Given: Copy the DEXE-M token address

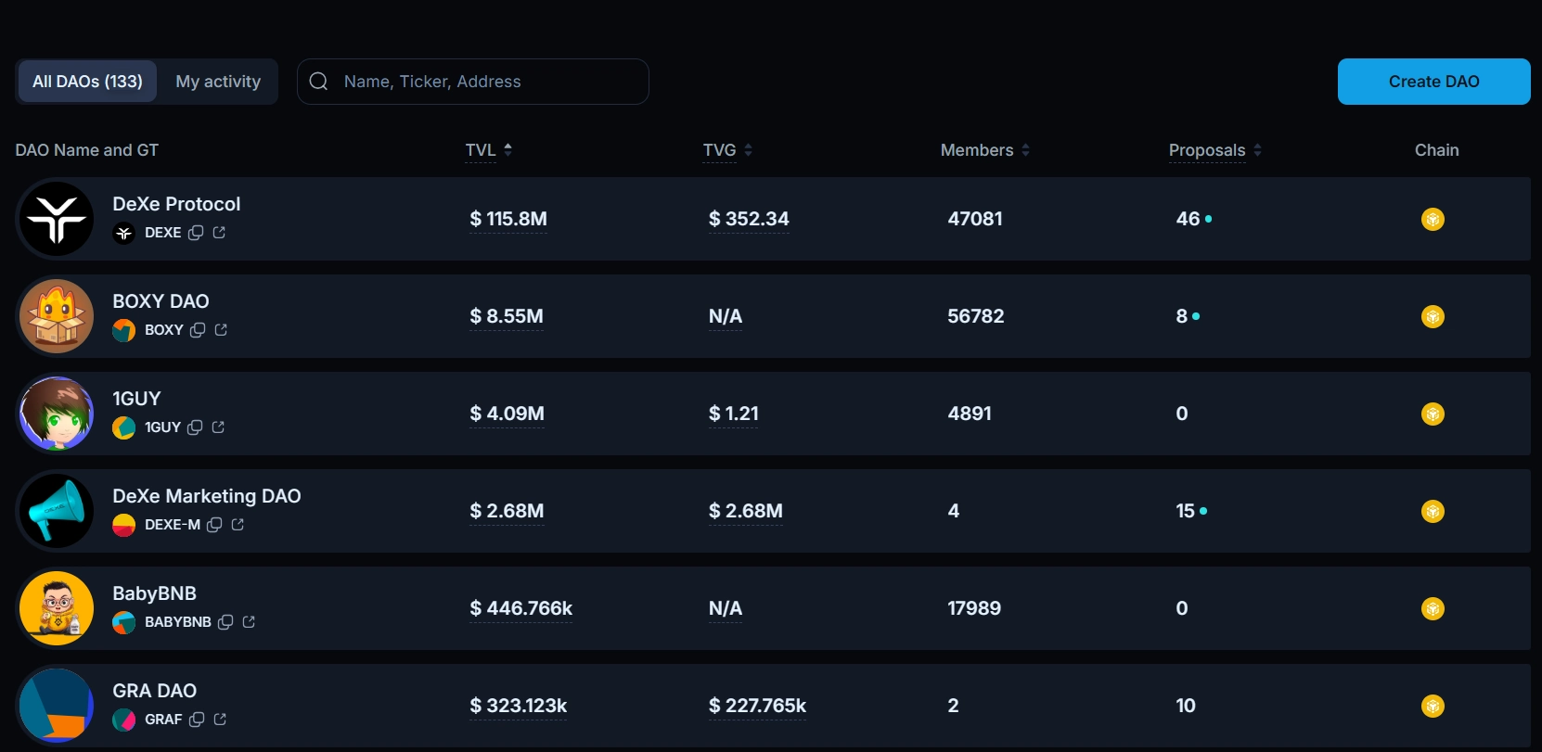Looking at the screenshot, I should click(x=214, y=525).
